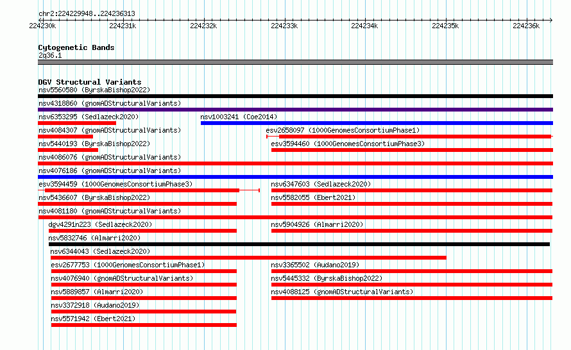571x350 pixels.
Task: Click the 224233k ruler label
Action: (x=284, y=26)
